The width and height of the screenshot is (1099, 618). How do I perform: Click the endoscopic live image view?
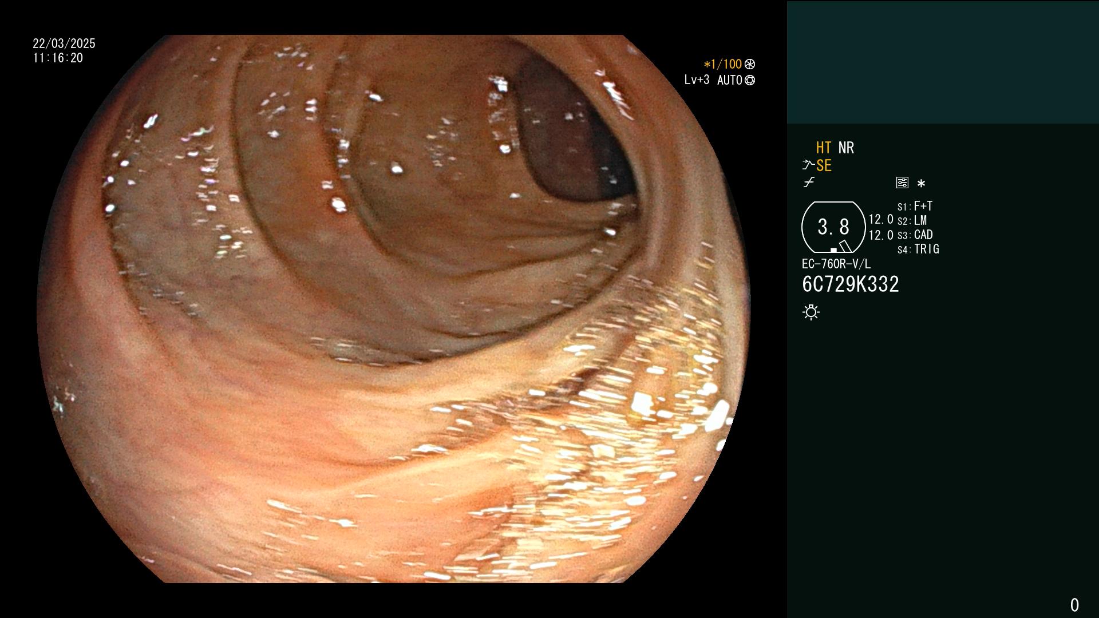tap(394, 309)
